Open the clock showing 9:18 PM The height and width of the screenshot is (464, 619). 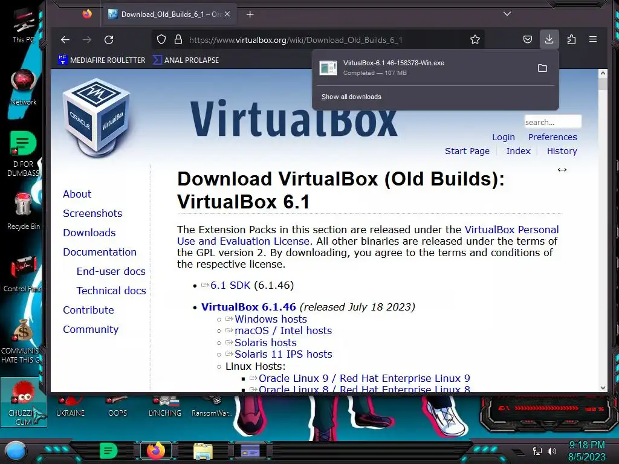click(x=586, y=451)
